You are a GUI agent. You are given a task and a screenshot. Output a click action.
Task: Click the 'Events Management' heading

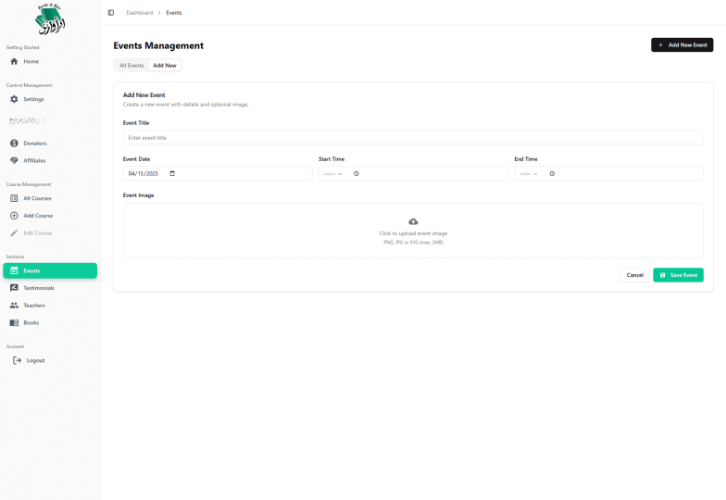pos(158,45)
